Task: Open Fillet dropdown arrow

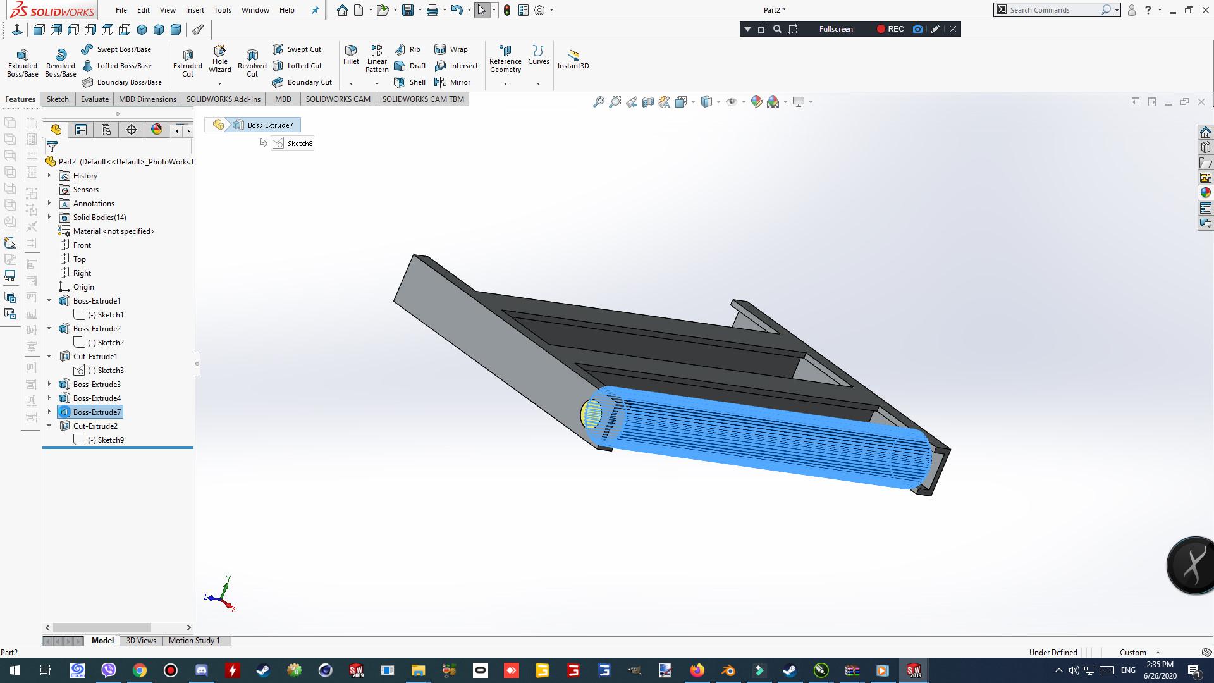Action: [351, 83]
